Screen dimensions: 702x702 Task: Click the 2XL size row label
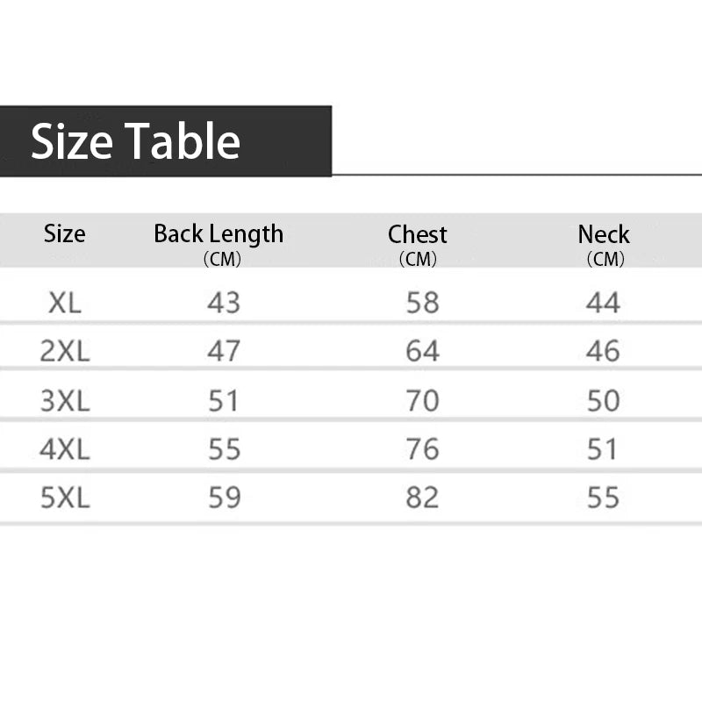(65, 352)
